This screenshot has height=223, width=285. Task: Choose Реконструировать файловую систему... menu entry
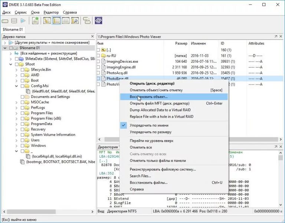coord(174,170)
